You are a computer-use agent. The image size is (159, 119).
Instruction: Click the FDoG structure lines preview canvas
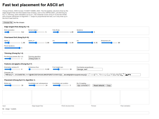[x=76, y=97]
